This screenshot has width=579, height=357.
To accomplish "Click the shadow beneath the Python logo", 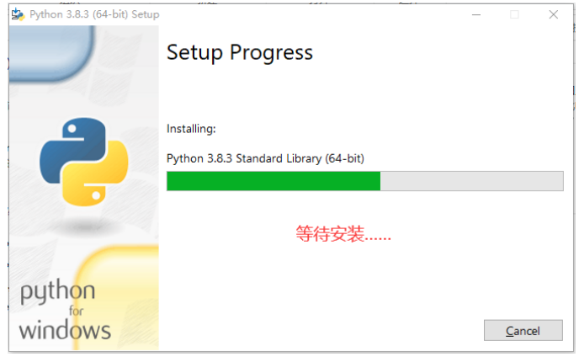I will (x=82, y=225).
